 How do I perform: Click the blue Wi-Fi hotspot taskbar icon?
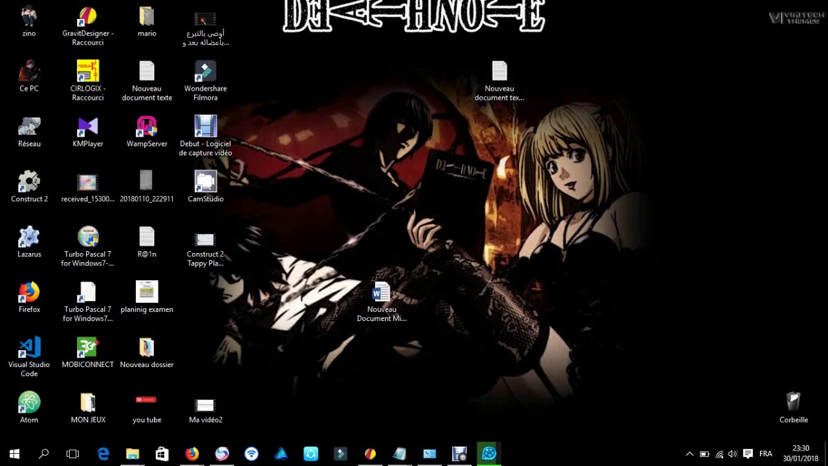click(x=252, y=454)
